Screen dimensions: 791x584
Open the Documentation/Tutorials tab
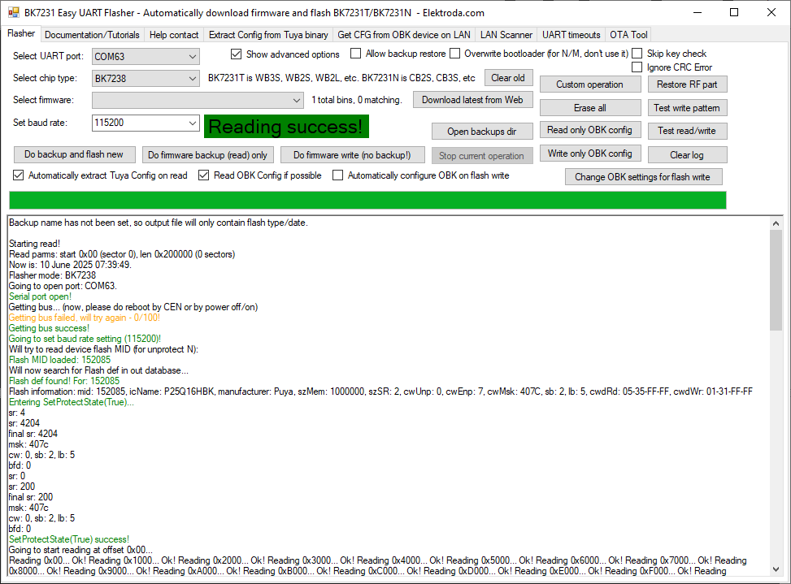pyautogui.click(x=92, y=35)
